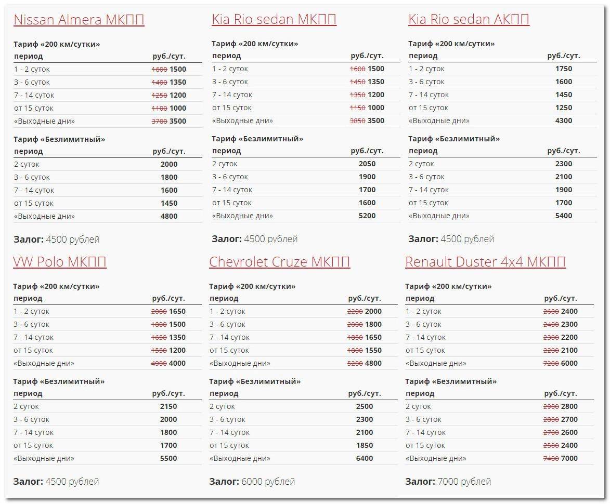Click the VW Polo МКПП title link
Viewport: 610px width, 504px height.
point(60,262)
